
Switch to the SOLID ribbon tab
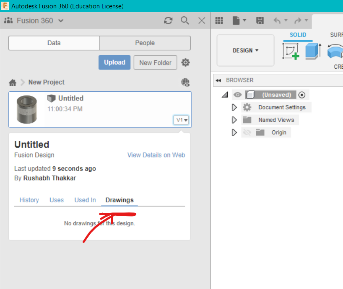point(298,35)
